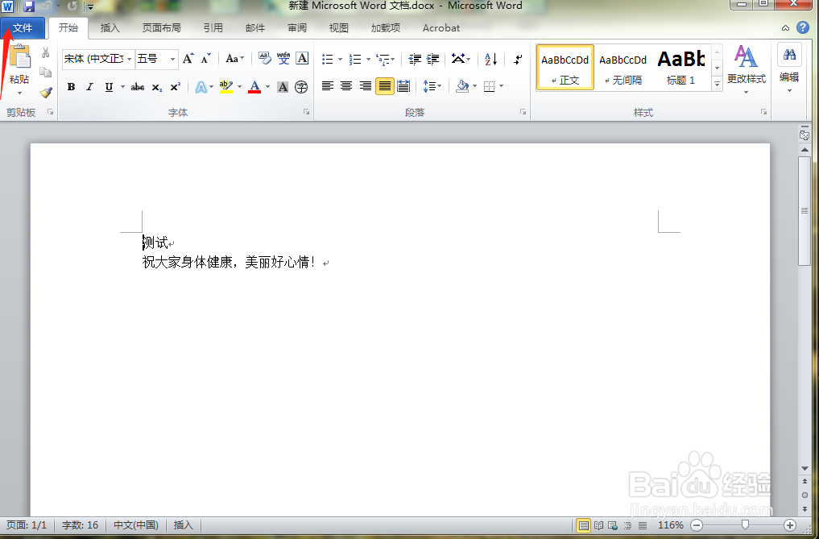This screenshot has height=539, width=819.
Task: Click the show/hide paragraph marks icon
Action: pyautogui.click(x=519, y=60)
